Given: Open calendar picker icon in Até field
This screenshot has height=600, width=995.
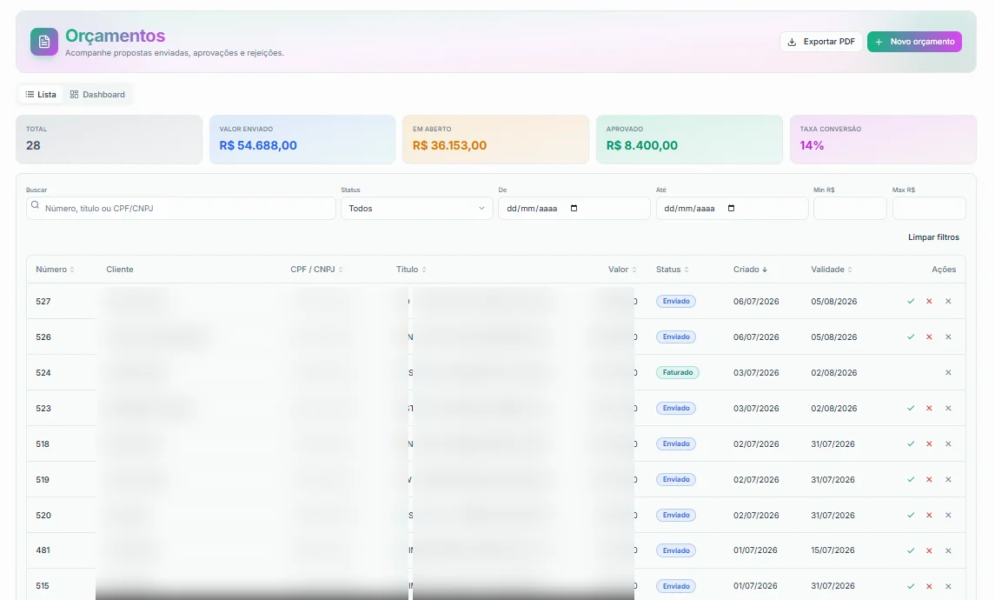Looking at the screenshot, I should [731, 208].
